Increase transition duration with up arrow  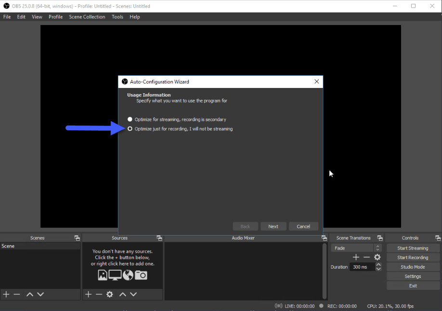[378, 264]
